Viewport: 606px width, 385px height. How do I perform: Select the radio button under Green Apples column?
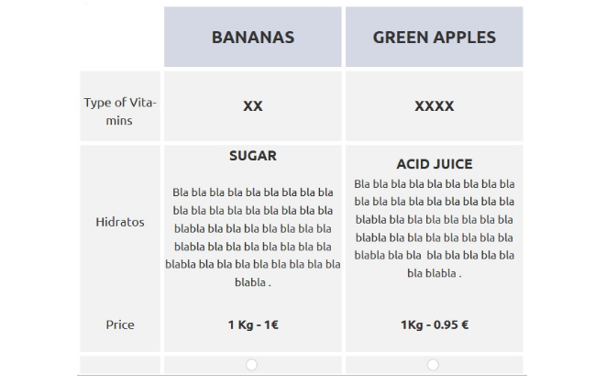pos(434,365)
